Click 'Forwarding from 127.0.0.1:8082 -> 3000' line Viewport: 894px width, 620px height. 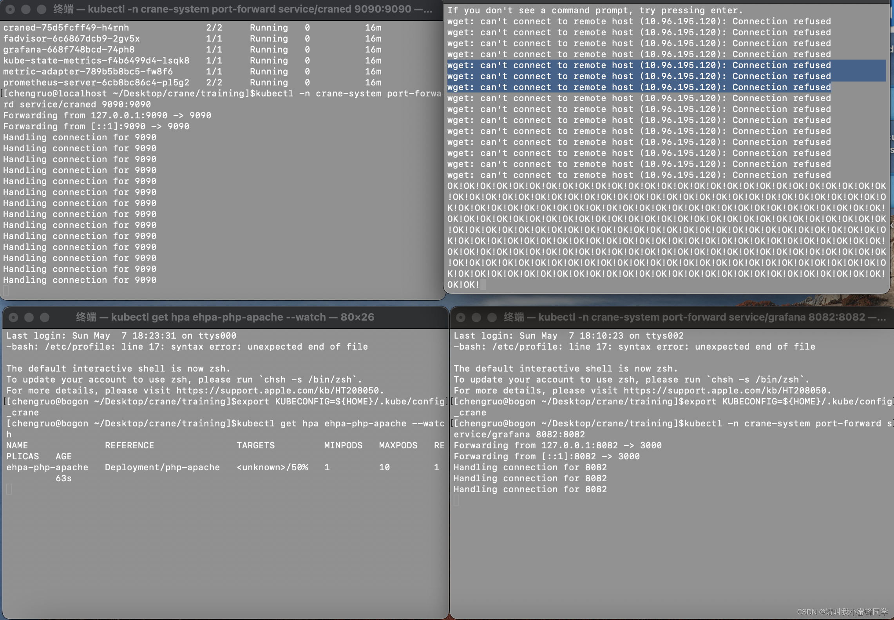(557, 445)
